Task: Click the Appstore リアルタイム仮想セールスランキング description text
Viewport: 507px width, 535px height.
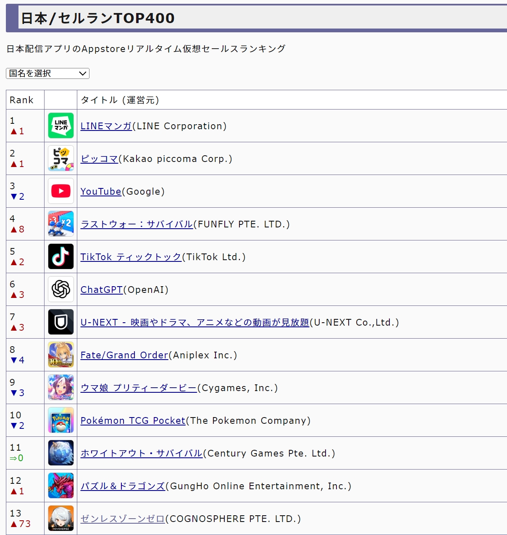Action: pos(146,49)
